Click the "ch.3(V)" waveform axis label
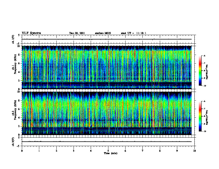Screen dimensions: 219x169 [13, 142]
